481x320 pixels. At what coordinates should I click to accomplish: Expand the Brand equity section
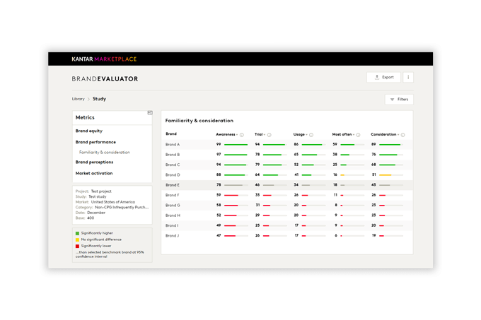click(89, 131)
